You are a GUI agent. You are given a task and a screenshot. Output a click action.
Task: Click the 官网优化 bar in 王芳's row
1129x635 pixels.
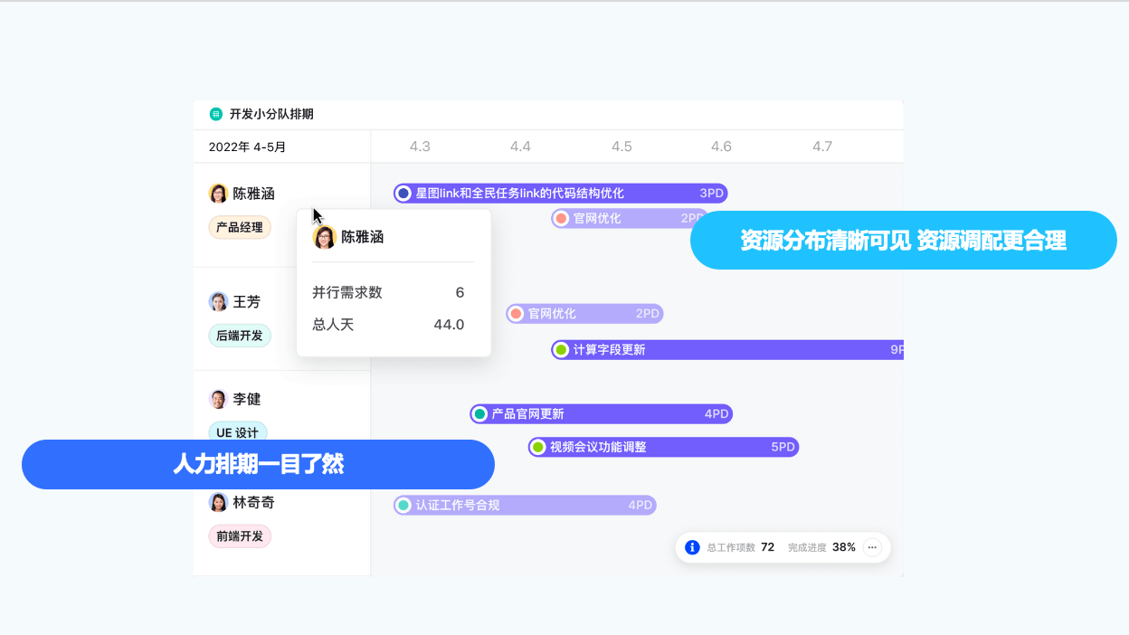[585, 314]
